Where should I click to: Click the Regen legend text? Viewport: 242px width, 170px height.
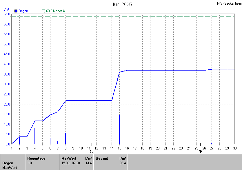[x=23, y=11]
